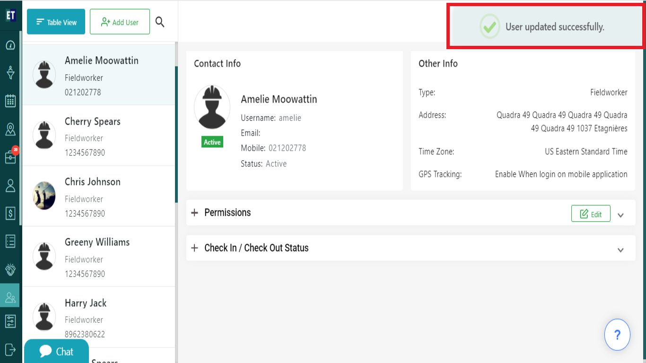Image resolution: width=646 pixels, height=363 pixels.
Task: Click the Check In / Check Out Status title
Action: [x=256, y=248]
